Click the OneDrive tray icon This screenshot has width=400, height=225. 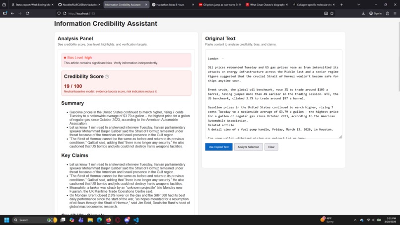(362, 220)
